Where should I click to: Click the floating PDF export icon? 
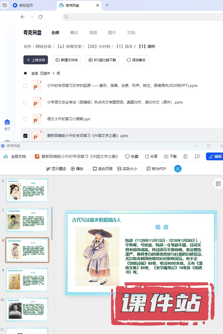[218, 184]
